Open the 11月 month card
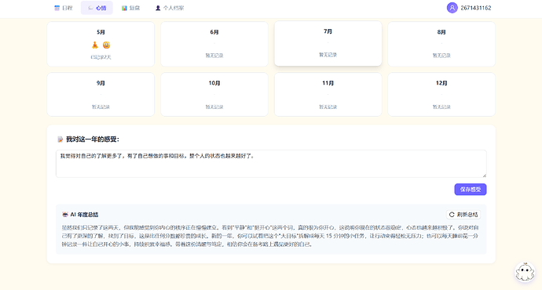 (x=328, y=94)
